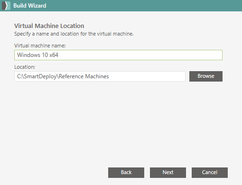Proceed with the Next button

168,173
